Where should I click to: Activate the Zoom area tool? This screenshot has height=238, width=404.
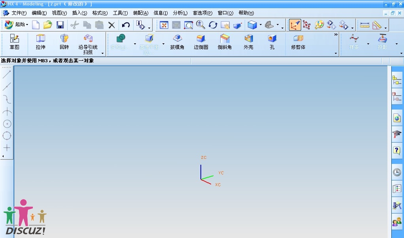tap(188, 25)
